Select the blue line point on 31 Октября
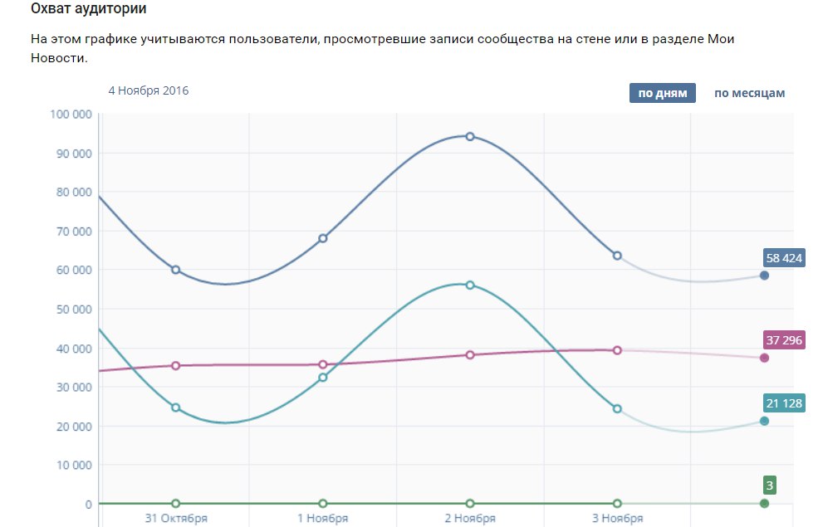 point(175,270)
